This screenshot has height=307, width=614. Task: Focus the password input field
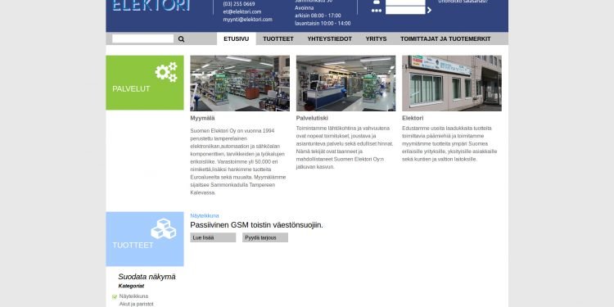[x=405, y=10]
